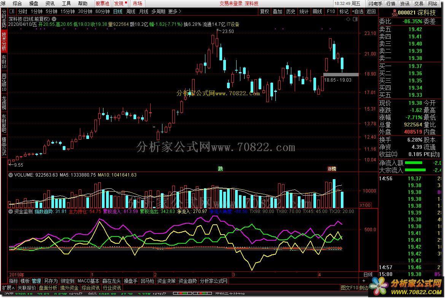This screenshot has height=298, width=445.
Task: Add stock via +自选 button
Action: click(358, 11)
